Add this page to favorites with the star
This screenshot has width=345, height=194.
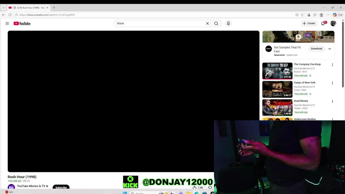(302, 15)
